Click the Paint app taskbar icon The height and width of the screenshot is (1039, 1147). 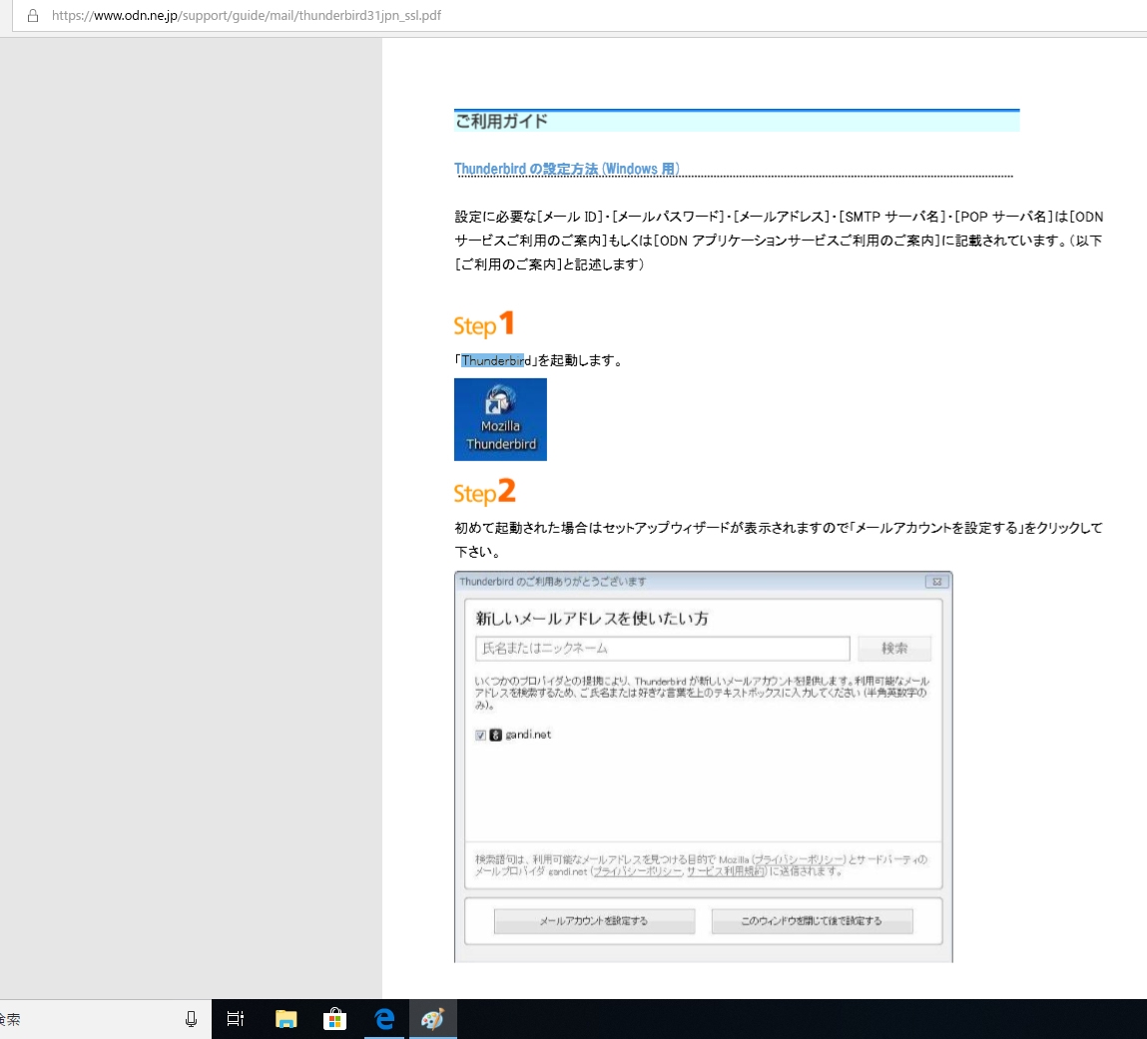click(x=433, y=1018)
